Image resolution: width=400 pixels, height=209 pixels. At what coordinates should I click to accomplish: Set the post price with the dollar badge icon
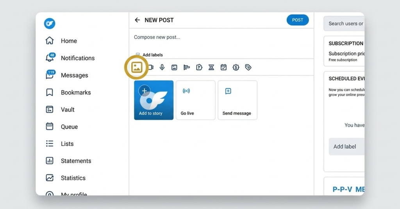pos(236,67)
